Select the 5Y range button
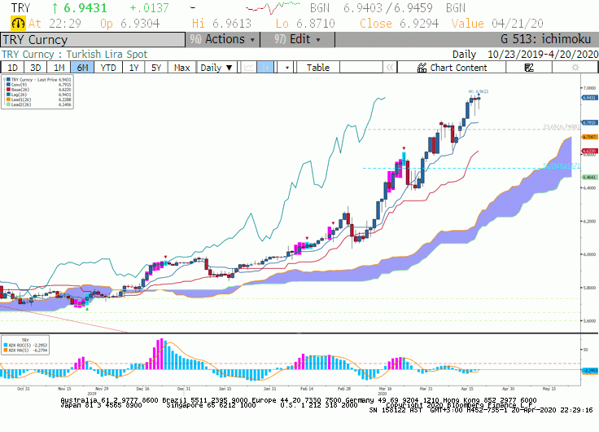This screenshot has height=432, width=599. (x=156, y=68)
